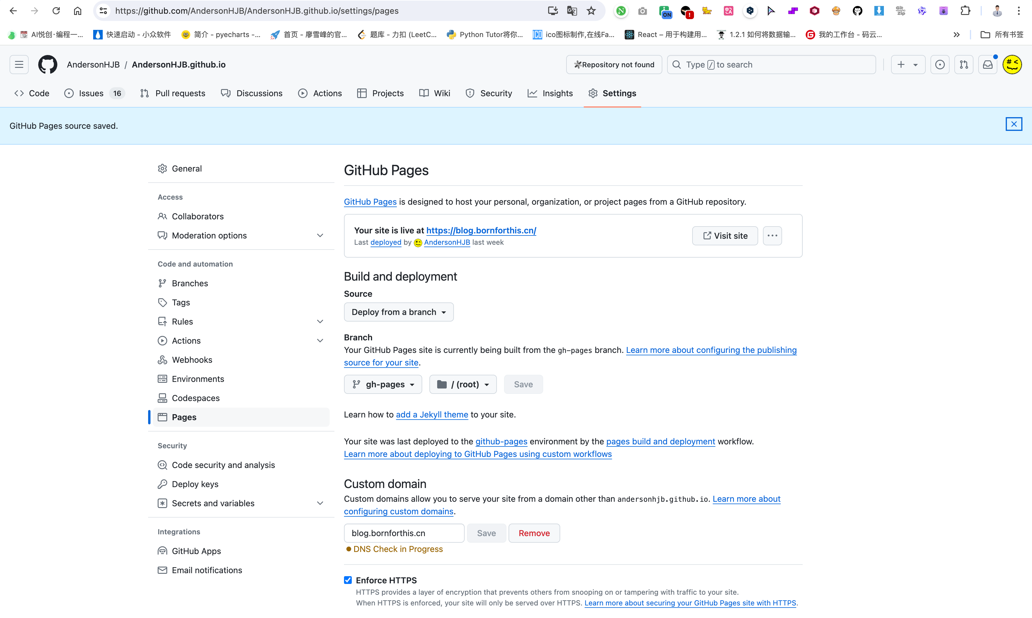Switch to the Discussions tab
The height and width of the screenshot is (618, 1032).
252,93
